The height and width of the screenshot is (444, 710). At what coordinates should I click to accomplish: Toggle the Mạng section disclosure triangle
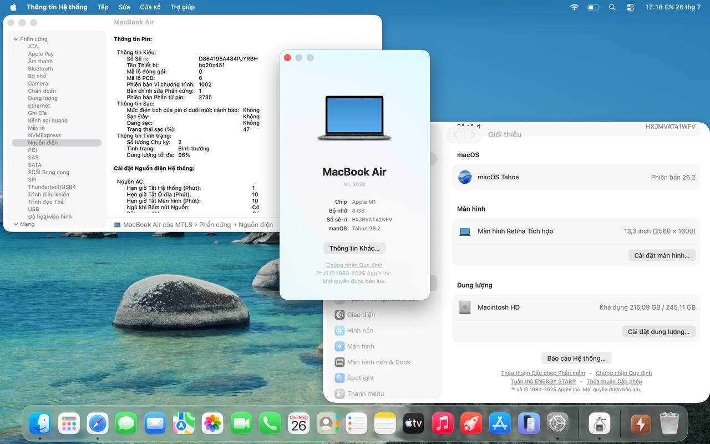[15, 224]
